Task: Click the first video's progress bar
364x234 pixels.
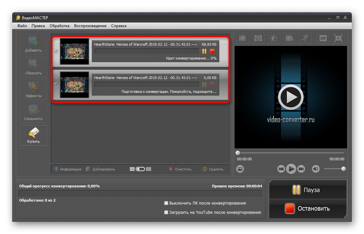Action: pyautogui.click(x=147, y=51)
